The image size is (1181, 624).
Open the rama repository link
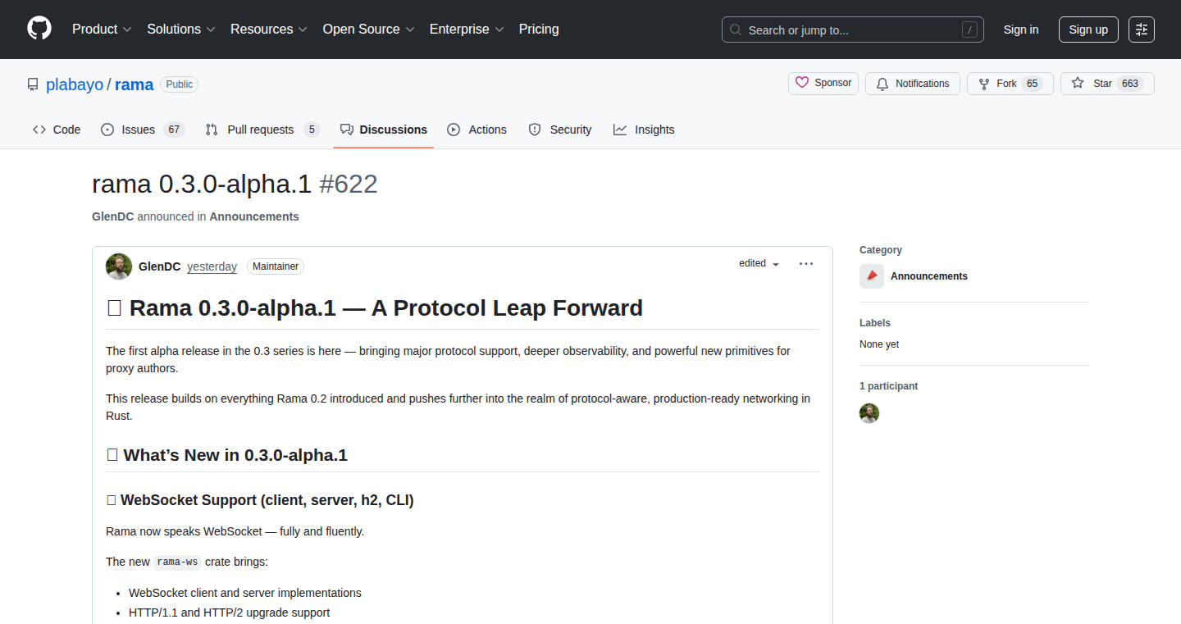[135, 84]
